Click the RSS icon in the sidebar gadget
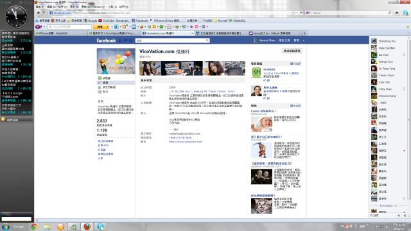 coord(3,119)
